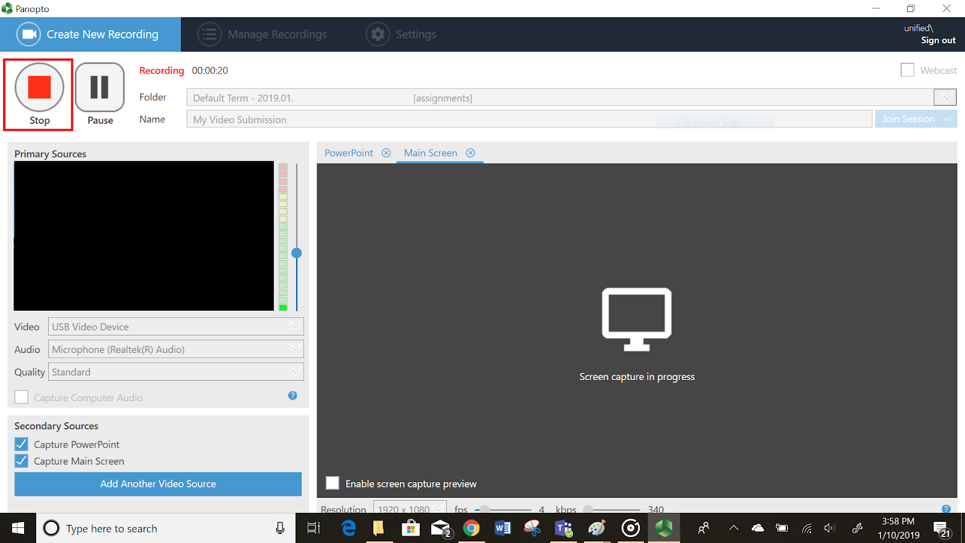Close the Main Screen tab with its X icon
965x543 pixels.
[x=470, y=153]
